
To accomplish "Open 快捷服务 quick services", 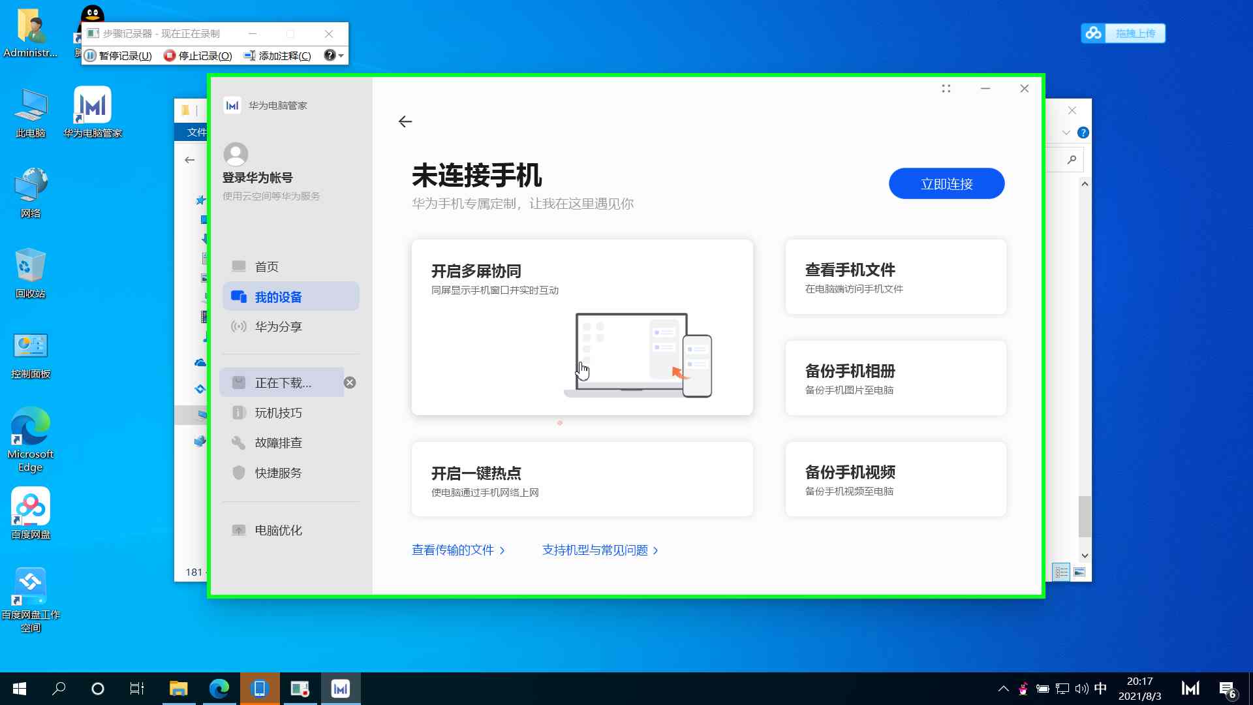I will [x=277, y=473].
